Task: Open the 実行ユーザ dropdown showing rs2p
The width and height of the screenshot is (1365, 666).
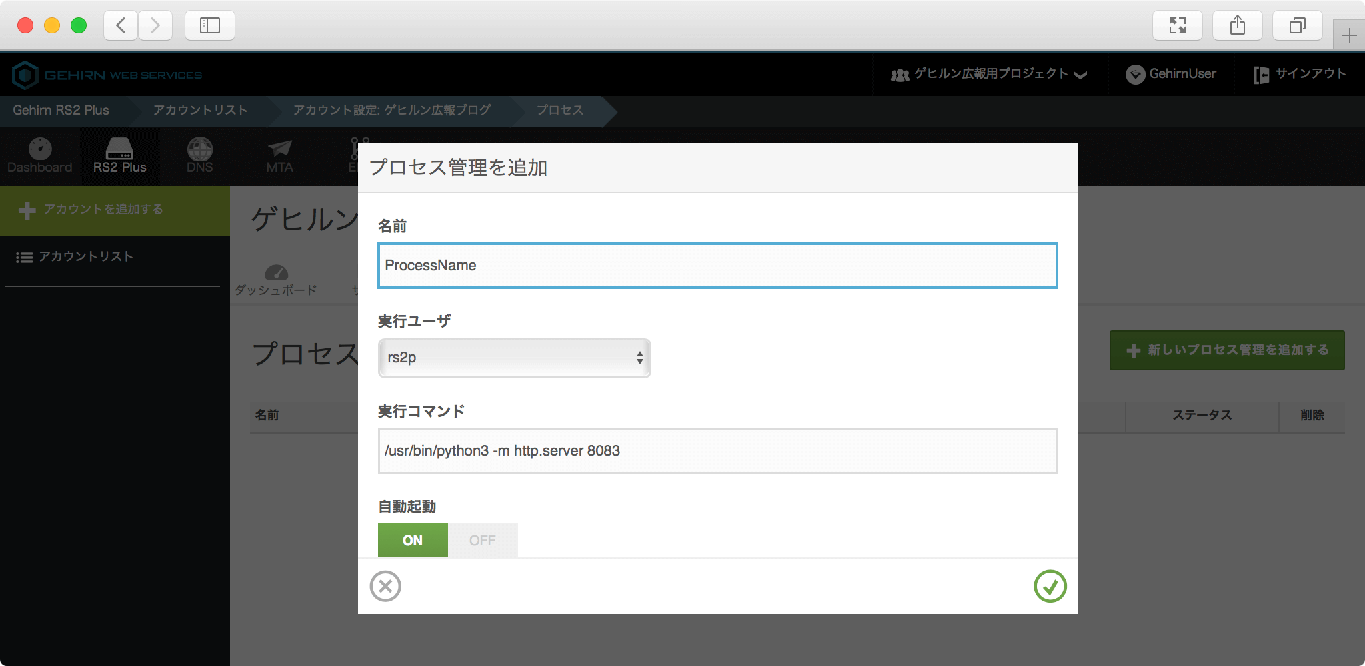Action: [x=514, y=358]
